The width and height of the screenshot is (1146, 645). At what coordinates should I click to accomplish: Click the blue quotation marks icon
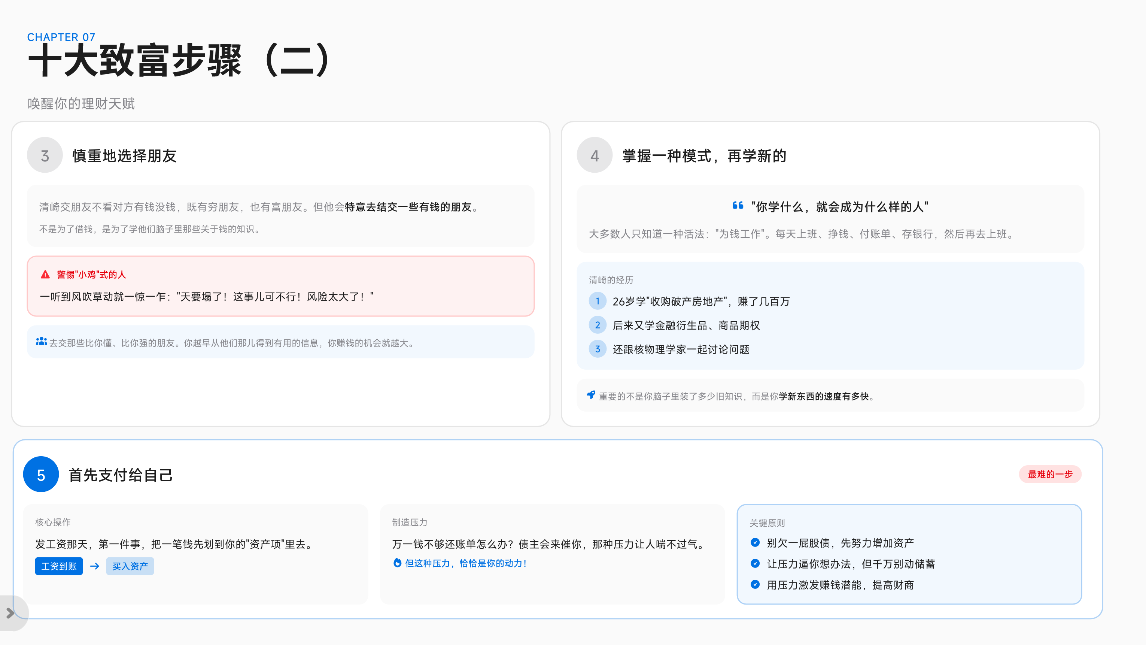738,206
